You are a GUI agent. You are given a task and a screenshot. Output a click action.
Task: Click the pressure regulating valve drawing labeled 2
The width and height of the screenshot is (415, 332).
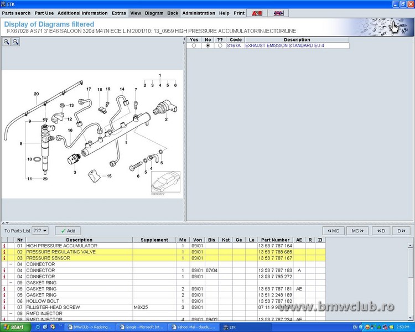point(165,107)
